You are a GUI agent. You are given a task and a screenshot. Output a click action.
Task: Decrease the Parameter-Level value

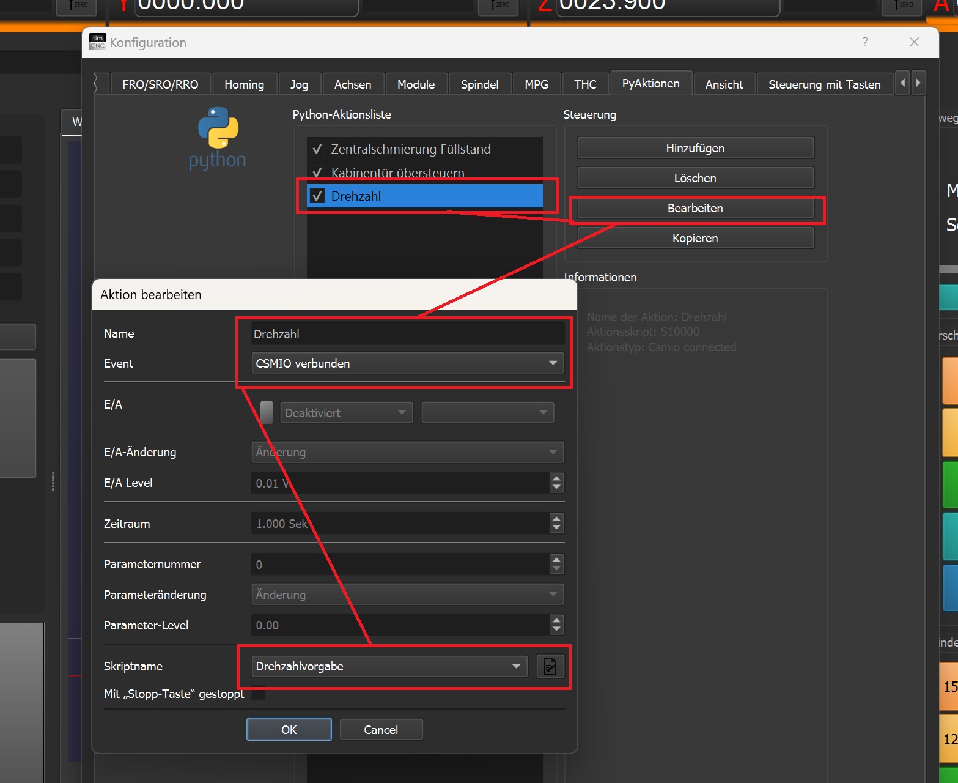(556, 630)
